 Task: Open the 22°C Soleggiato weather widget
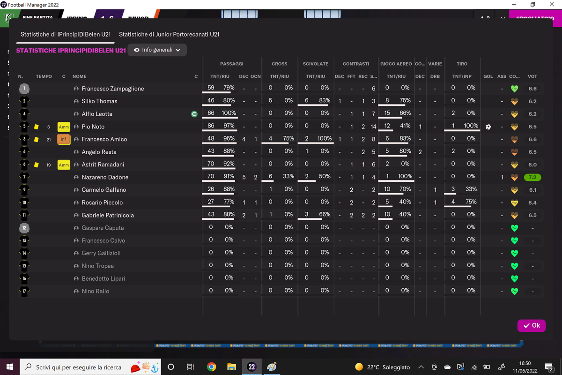click(383, 367)
